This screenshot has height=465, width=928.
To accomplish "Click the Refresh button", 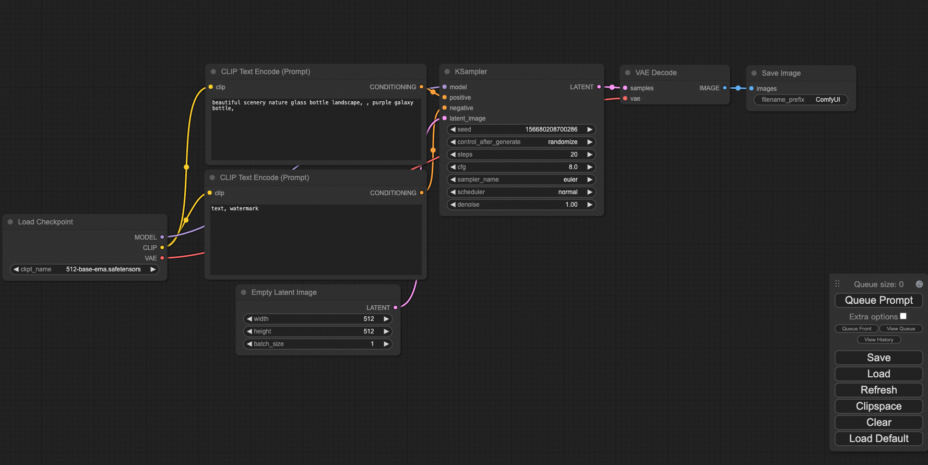I will coord(879,390).
